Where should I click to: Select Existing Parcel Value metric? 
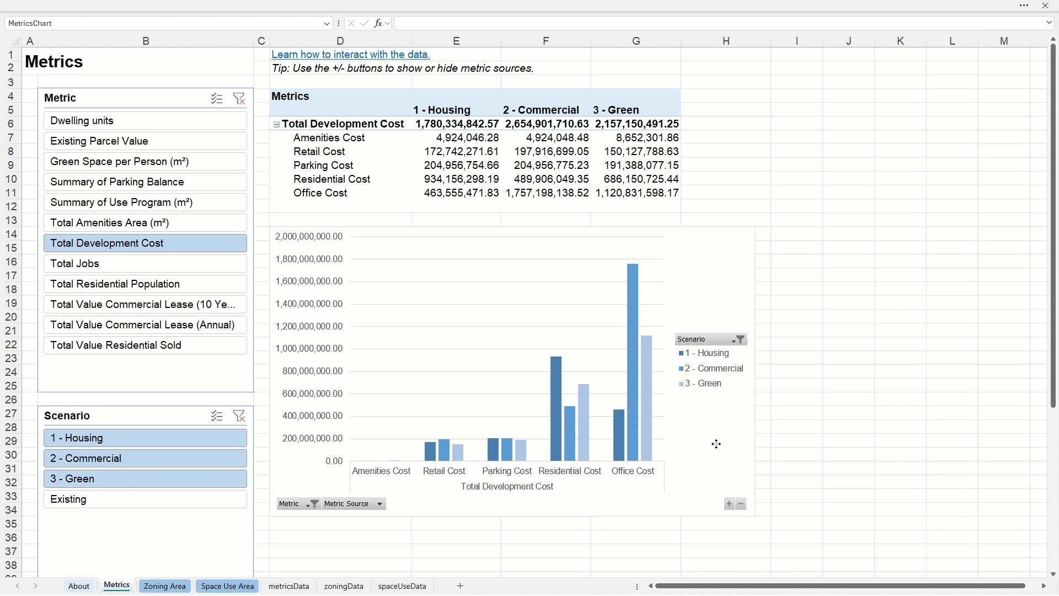pyautogui.click(x=146, y=141)
